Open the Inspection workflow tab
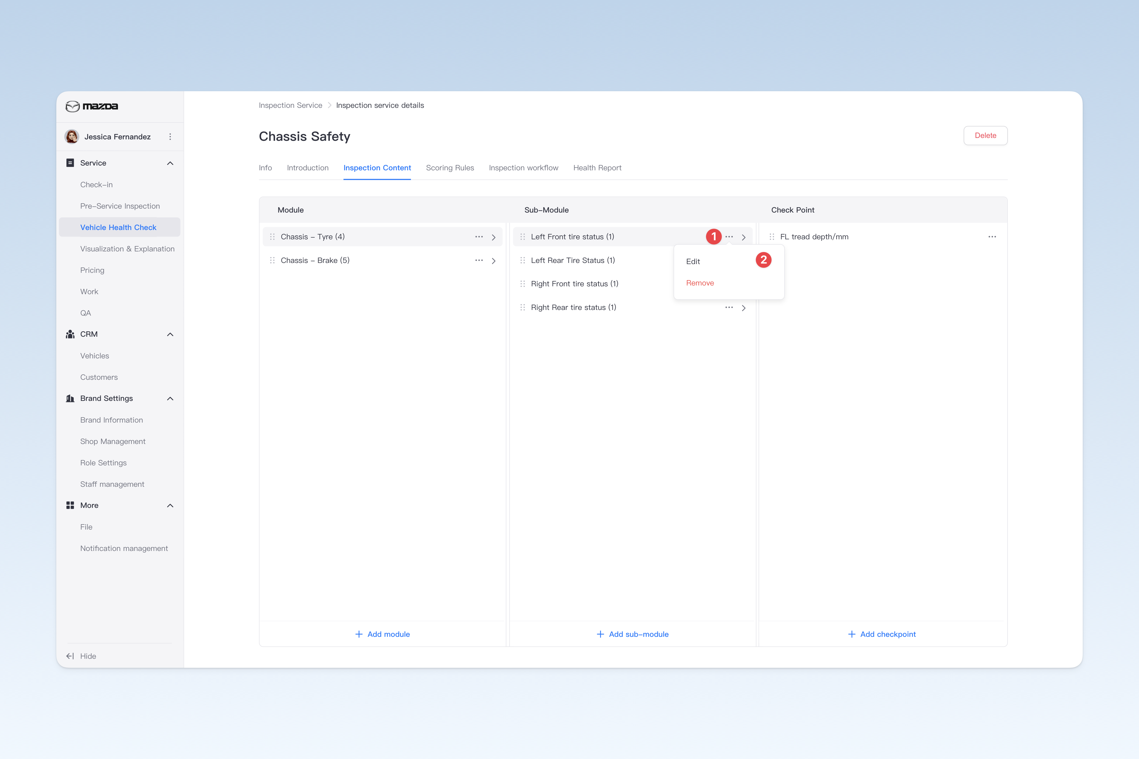The height and width of the screenshot is (759, 1139). pos(523,168)
